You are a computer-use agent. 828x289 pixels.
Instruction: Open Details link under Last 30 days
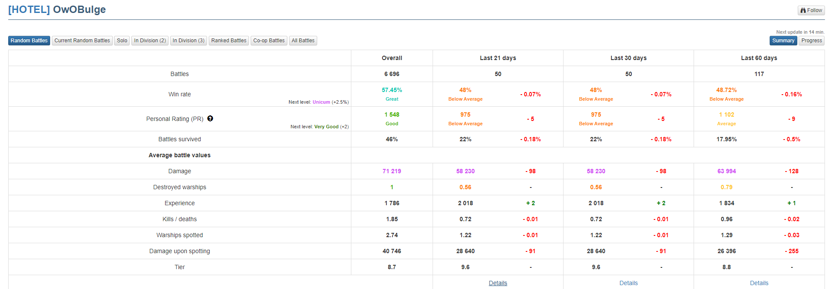(x=628, y=283)
